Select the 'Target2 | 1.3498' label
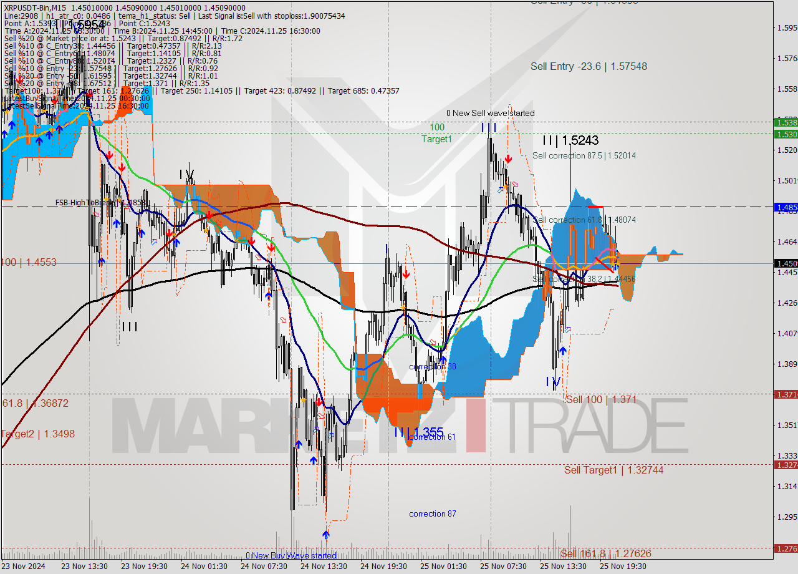 [x=37, y=434]
